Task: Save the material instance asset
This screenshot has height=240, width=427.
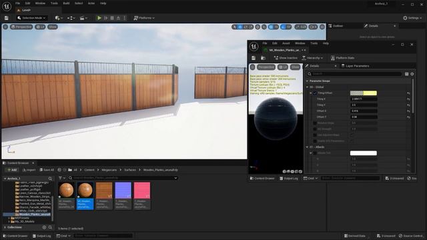Action: click(x=254, y=58)
